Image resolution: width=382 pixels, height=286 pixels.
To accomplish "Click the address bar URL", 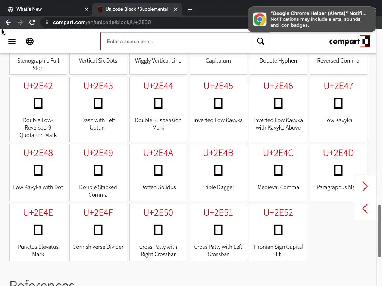I will click(x=102, y=22).
